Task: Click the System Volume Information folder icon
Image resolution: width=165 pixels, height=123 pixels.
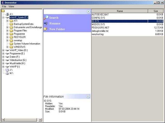Action: point(11,44)
